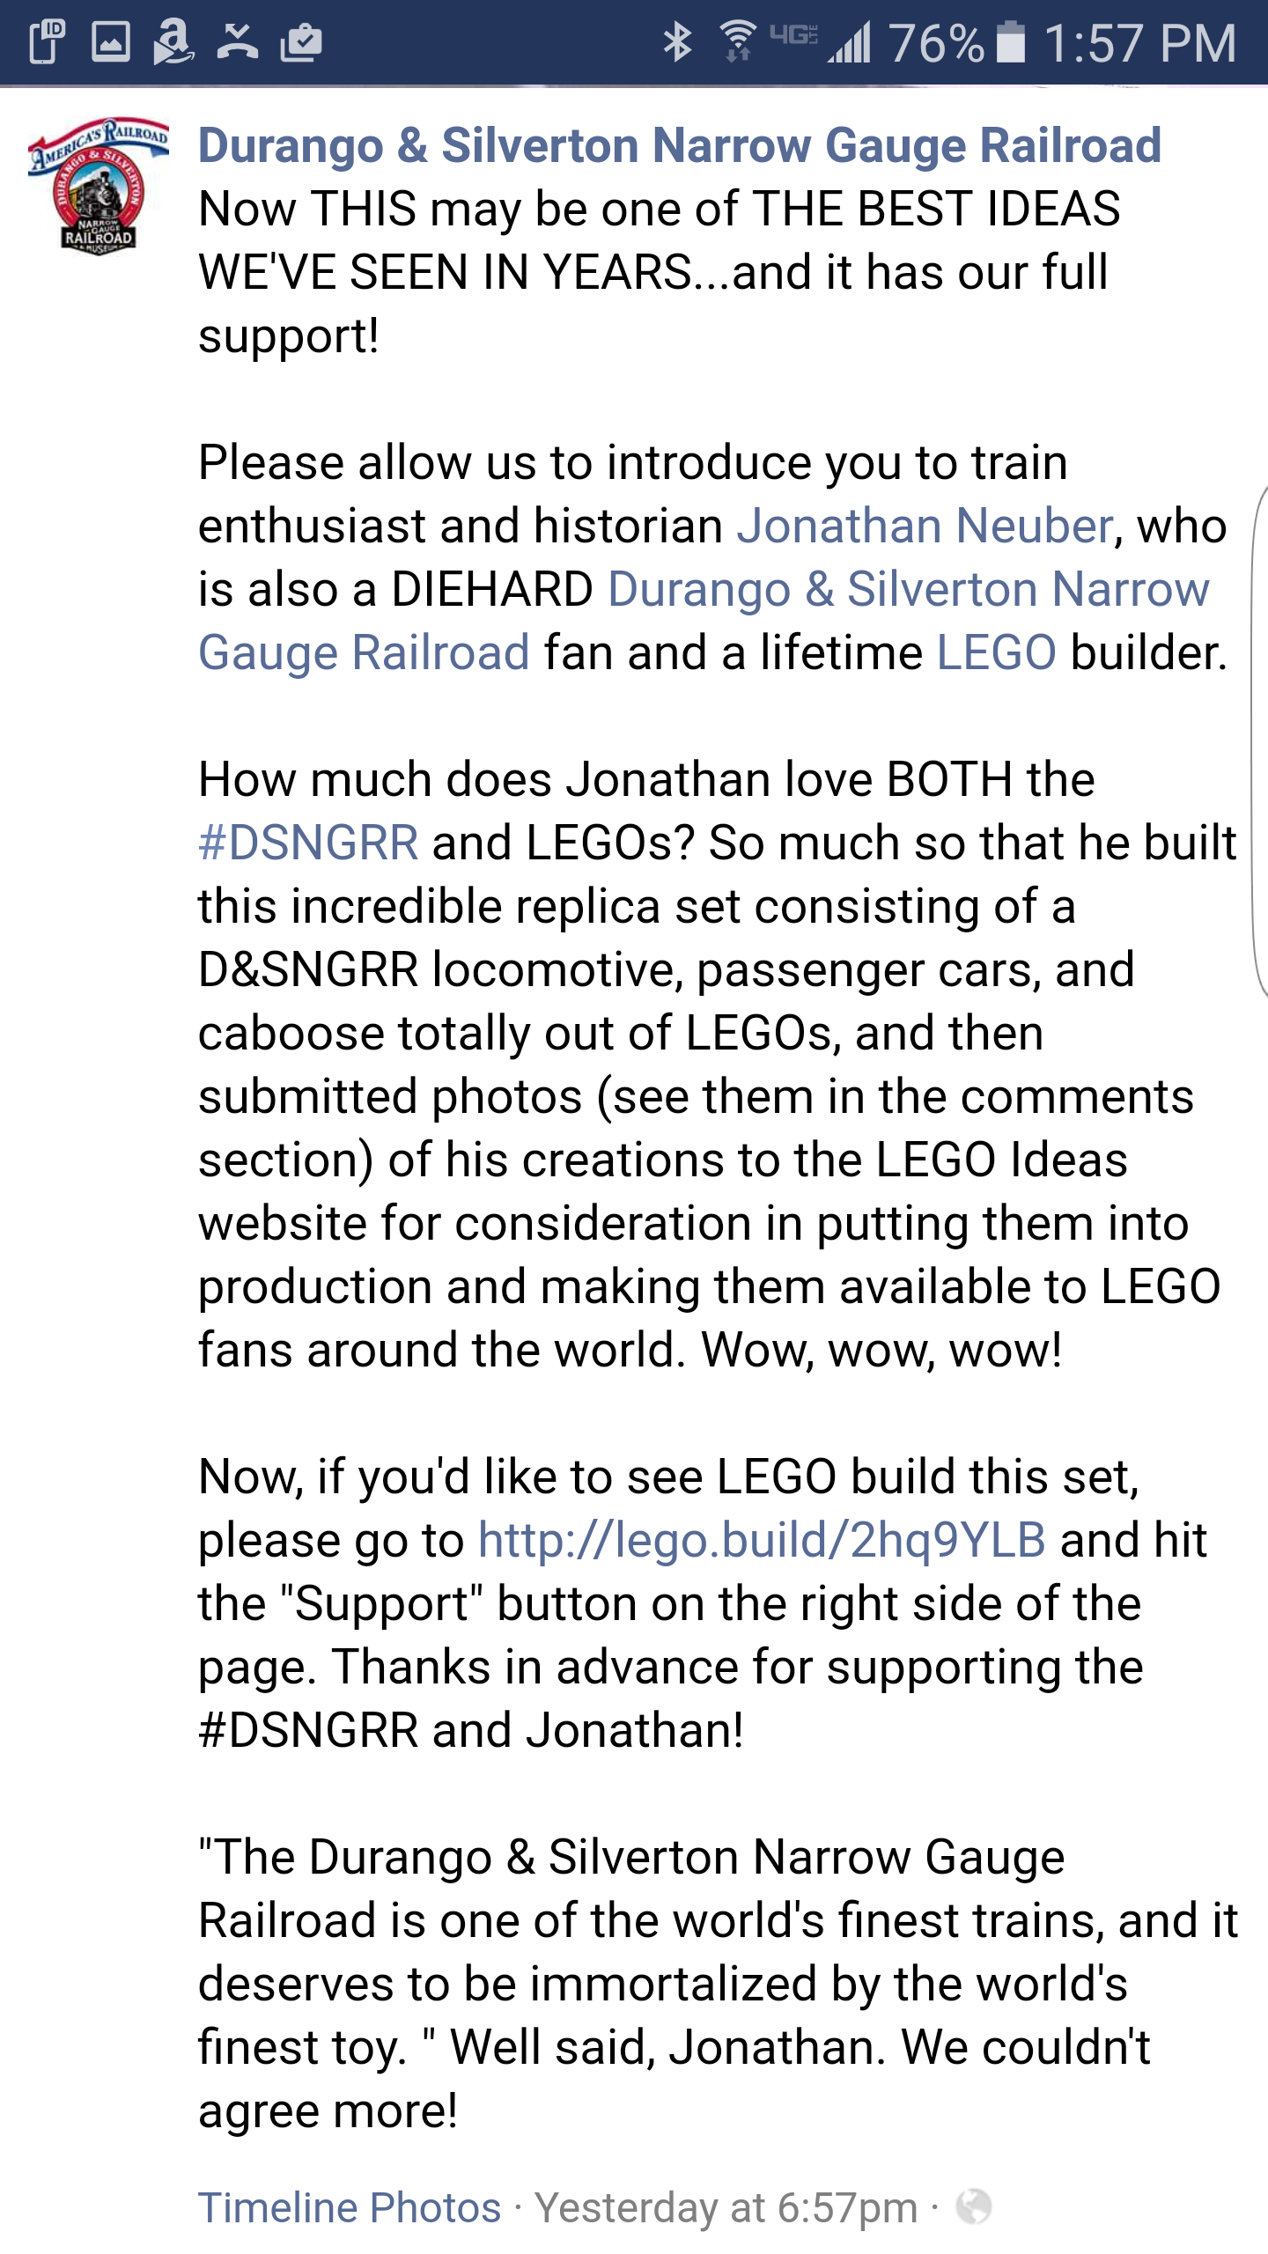
Task: Open the blue #DSNGRR hashtag
Action: (x=308, y=843)
